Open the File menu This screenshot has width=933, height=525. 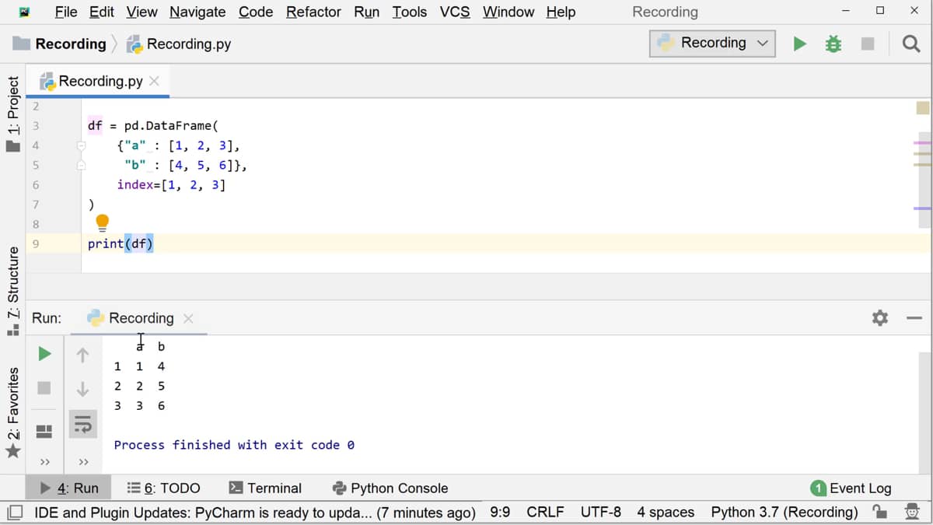[66, 12]
